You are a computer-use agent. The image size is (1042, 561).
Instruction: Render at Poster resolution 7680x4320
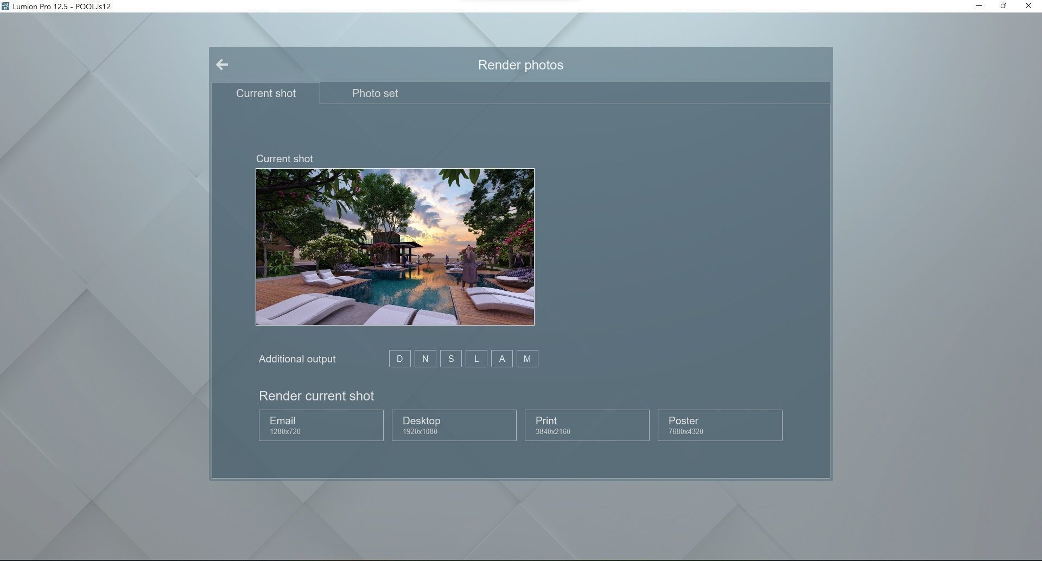coord(720,425)
